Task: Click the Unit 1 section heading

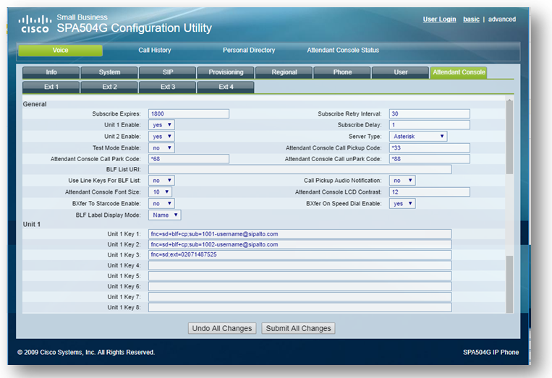Action: click(x=32, y=224)
